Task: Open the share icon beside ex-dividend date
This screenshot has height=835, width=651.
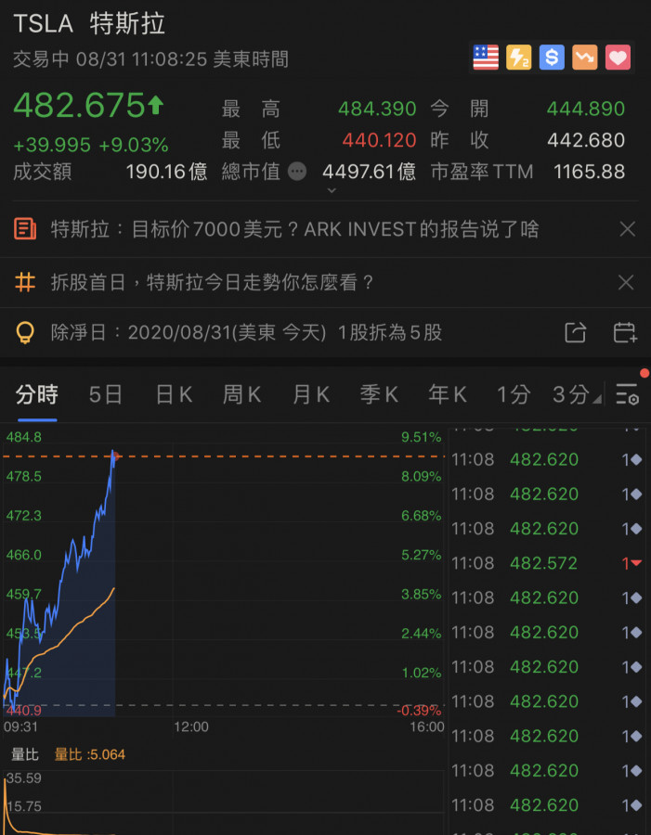Action: pyautogui.click(x=575, y=333)
